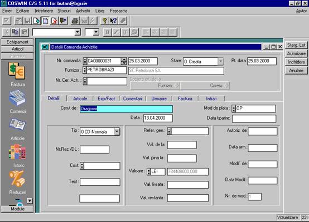This screenshot has width=309, height=222.
Task: Click the scissors cut icon
Action: [x=7, y=32]
